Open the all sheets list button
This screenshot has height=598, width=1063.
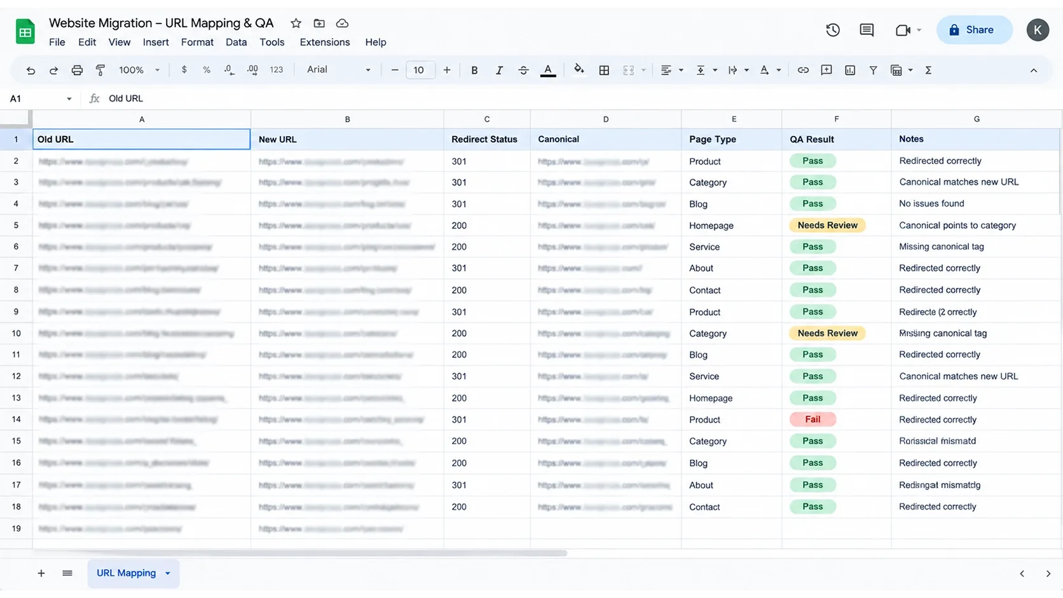pyautogui.click(x=67, y=573)
